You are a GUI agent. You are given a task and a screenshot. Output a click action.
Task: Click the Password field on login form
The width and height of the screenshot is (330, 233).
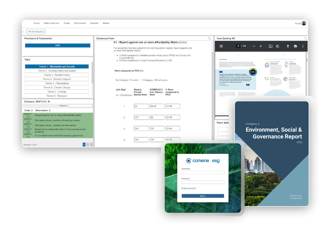click(203, 182)
